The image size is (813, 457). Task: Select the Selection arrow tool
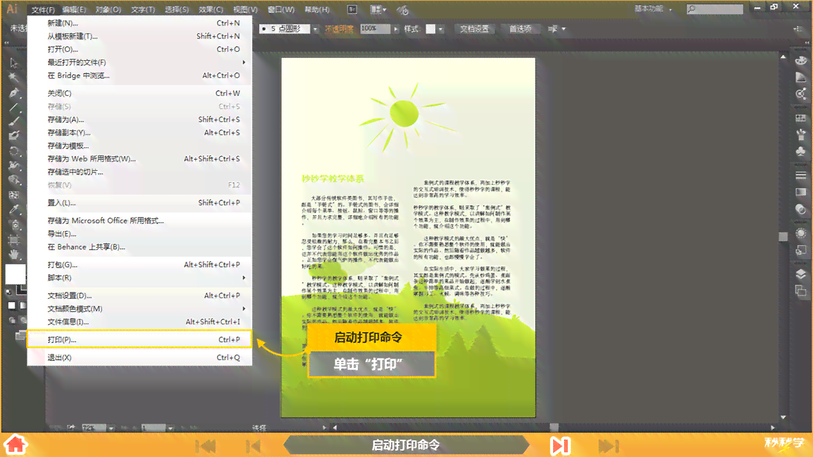point(14,63)
